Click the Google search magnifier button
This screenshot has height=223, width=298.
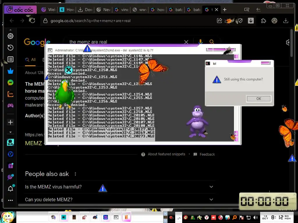click(212, 42)
